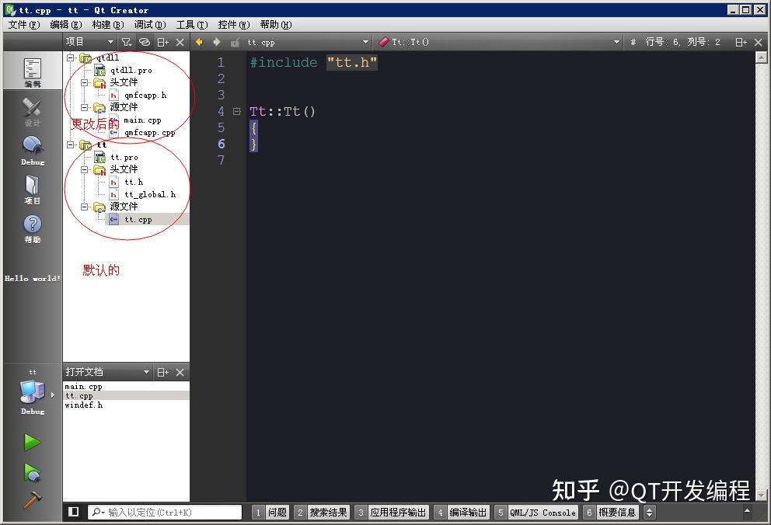Click the back navigation arrow
Screen dimensions: 771x525
click(x=198, y=42)
